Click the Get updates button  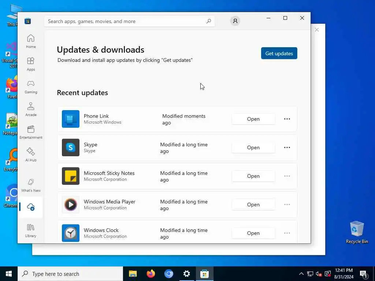[x=279, y=53]
